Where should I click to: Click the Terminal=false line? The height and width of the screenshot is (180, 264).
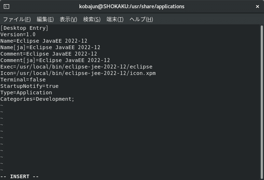coord(23,80)
